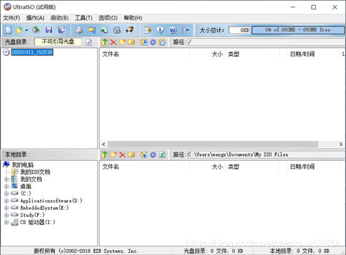Viewport: 346px width, 255px height.
Task: Select 我的电脑 in the local tree
Action: pyautogui.click(x=22, y=165)
